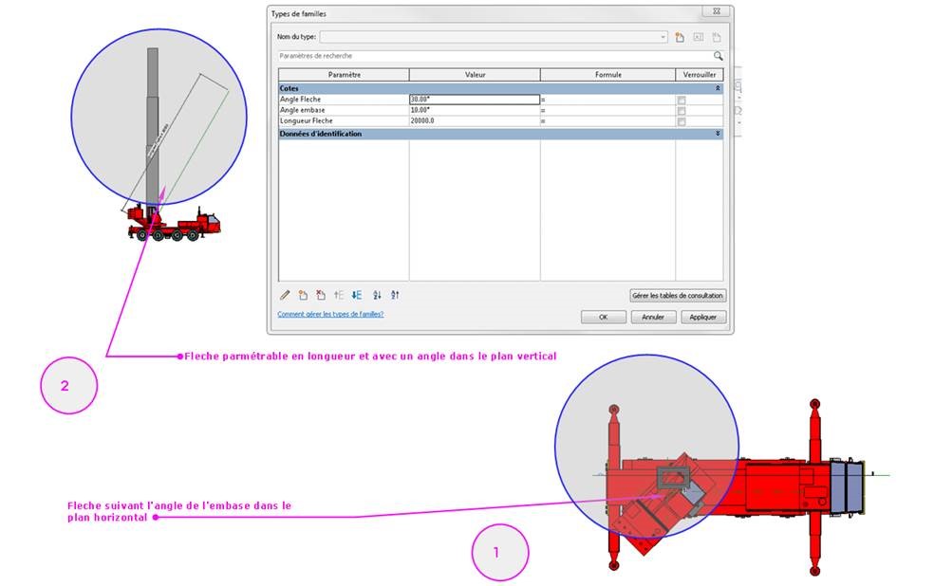The image size is (934, 586).
Task: Expand the Données d'identification group
Action: pos(718,135)
